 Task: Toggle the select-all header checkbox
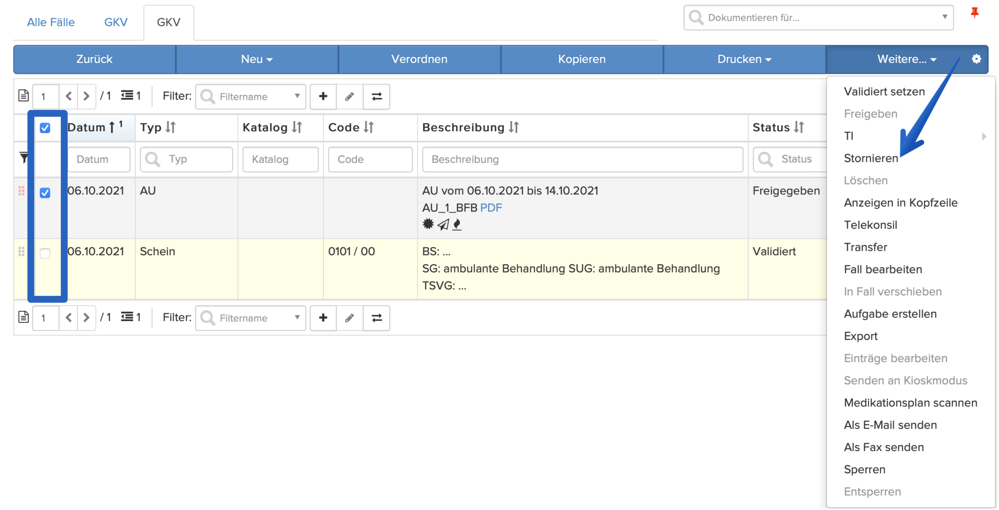pyautogui.click(x=45, y=128)
